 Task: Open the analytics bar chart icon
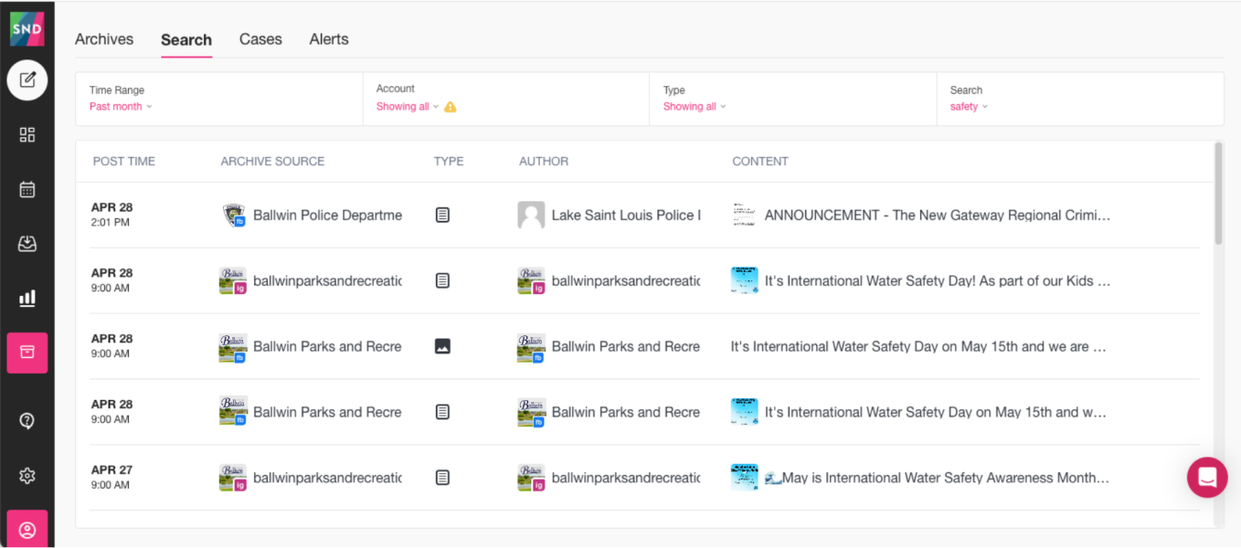click(x=27, y=298)
